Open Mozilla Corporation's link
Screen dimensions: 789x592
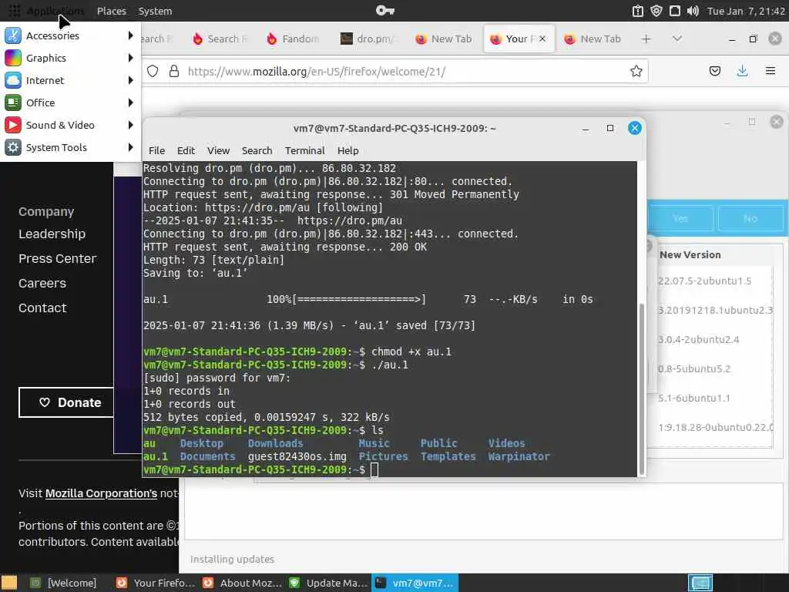[x=101, y=493]
